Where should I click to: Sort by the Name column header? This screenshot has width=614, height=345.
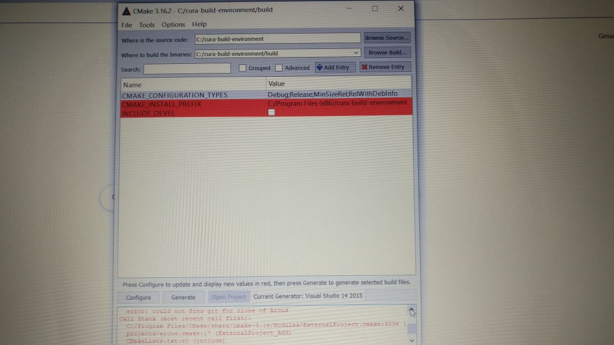[x=193, y=85]
